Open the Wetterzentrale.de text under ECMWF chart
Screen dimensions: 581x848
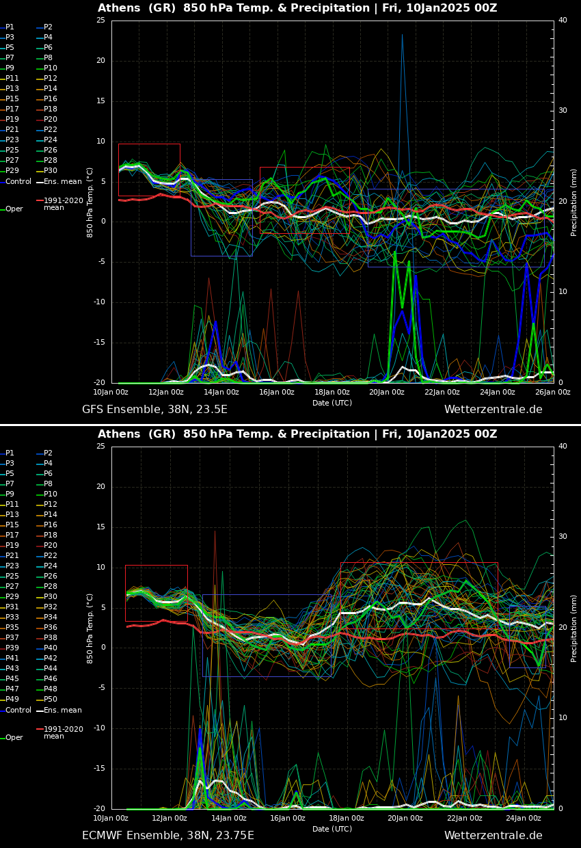493,836
